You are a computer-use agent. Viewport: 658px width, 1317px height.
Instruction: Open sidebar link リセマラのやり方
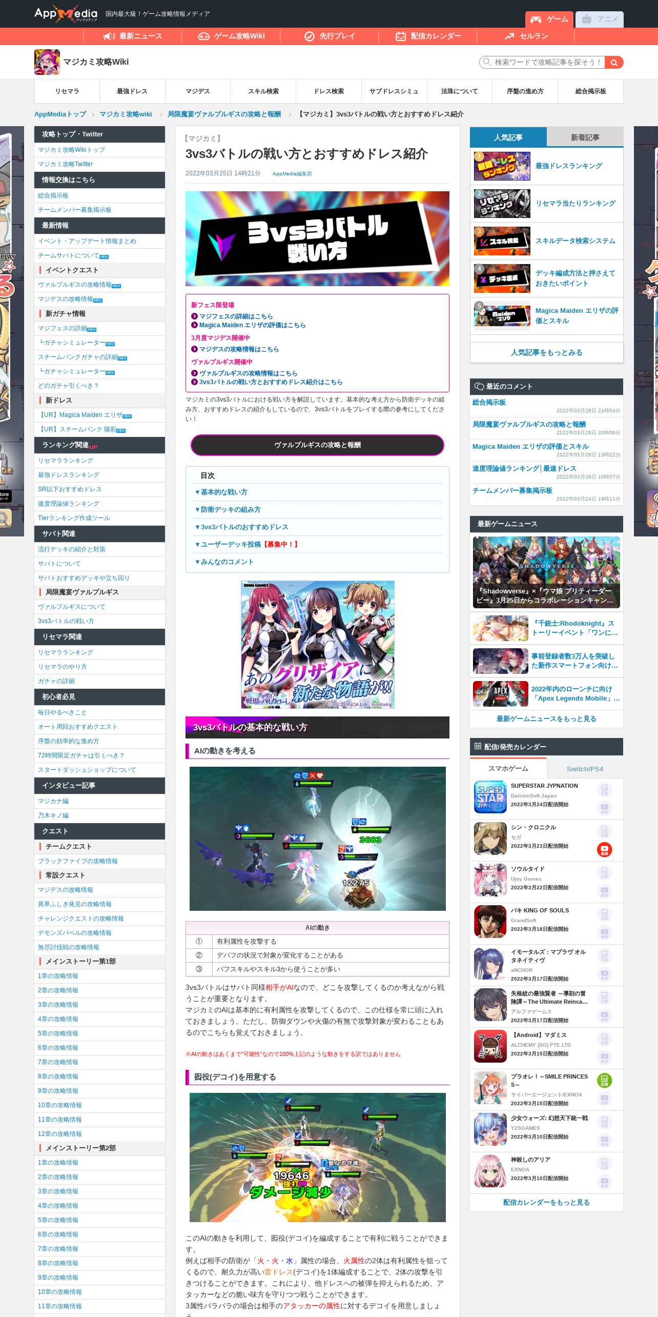[x=63, y=667]
